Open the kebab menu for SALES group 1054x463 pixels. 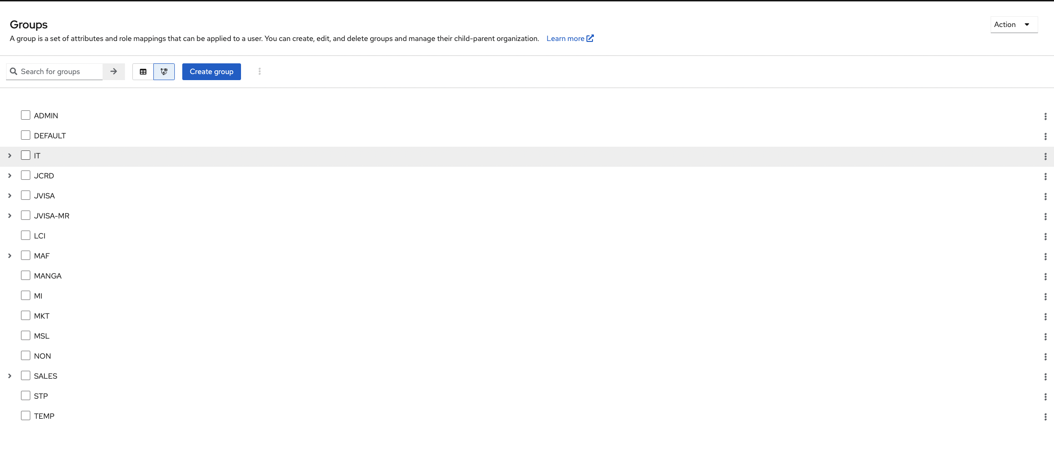click(x=1046, y=377)
